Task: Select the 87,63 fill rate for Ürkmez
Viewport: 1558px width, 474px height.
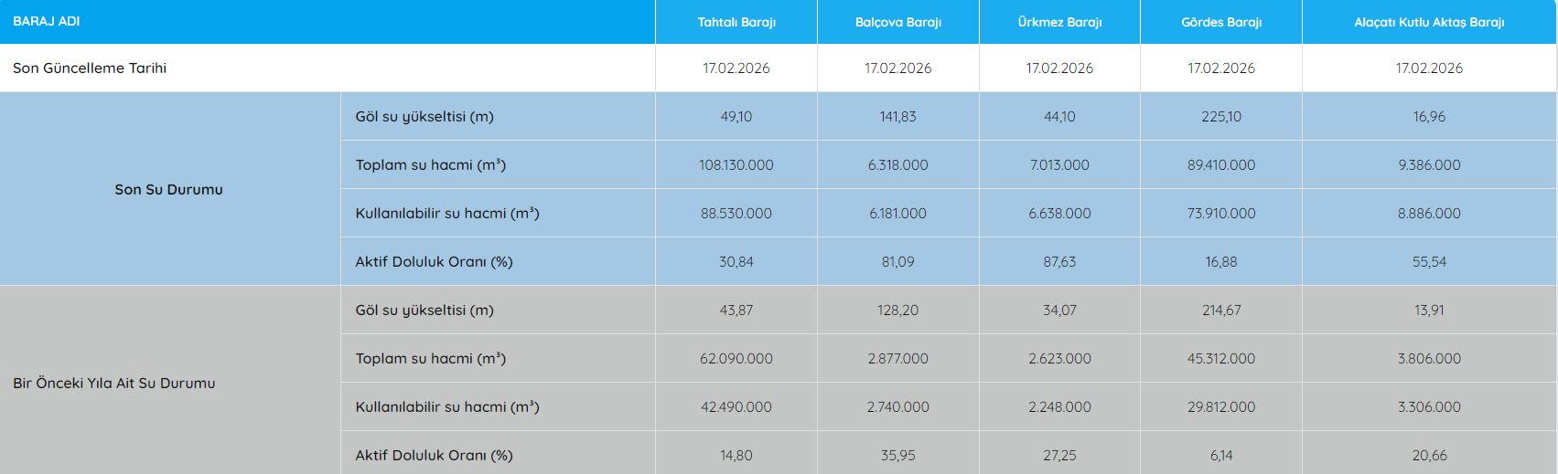Action: click(1059, 262)
